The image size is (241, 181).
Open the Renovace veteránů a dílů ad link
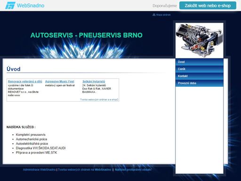(25, 82)
